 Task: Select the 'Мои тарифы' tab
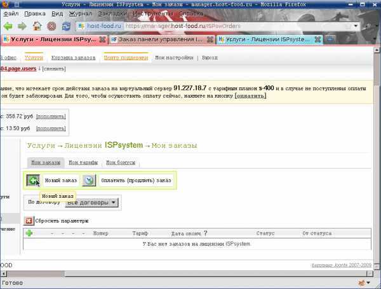tap(81, 162)
